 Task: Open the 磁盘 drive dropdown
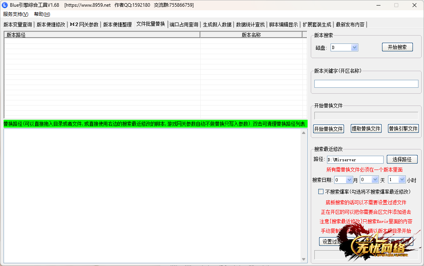click(354, 47)
